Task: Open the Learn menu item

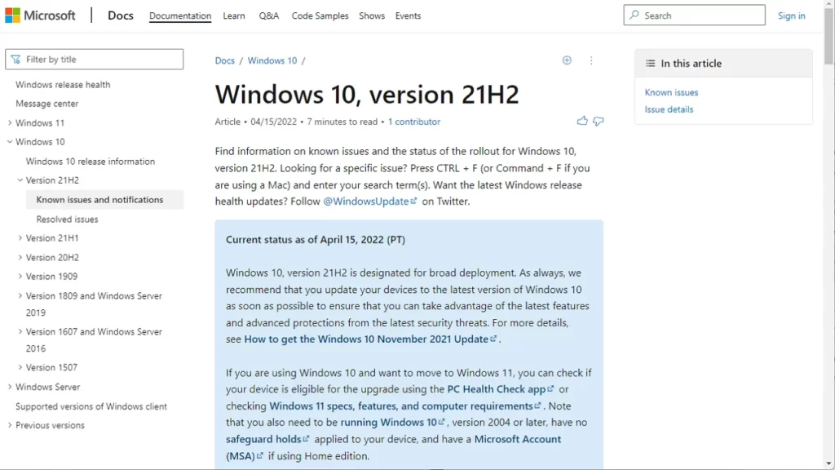Action: click(234, 16)
